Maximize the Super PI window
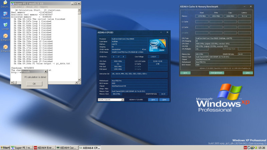This screenshot has height=150, width=267. coord(76,4)
